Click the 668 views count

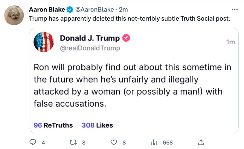(x=168, y=143)
